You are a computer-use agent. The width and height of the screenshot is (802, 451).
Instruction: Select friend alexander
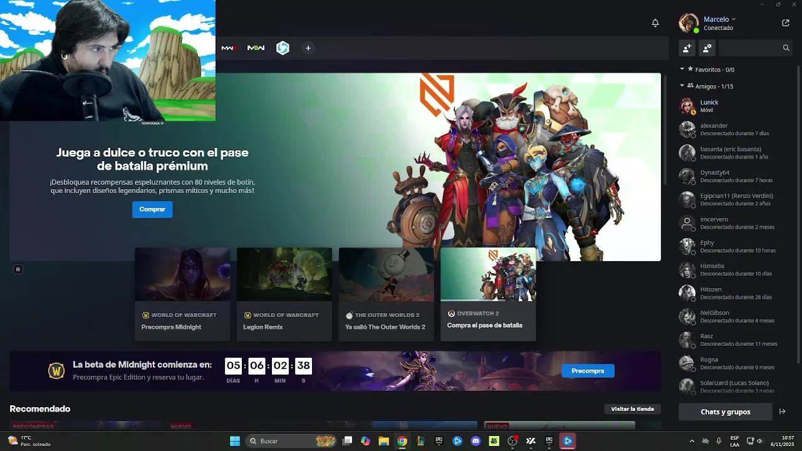[x=737, y=129]
